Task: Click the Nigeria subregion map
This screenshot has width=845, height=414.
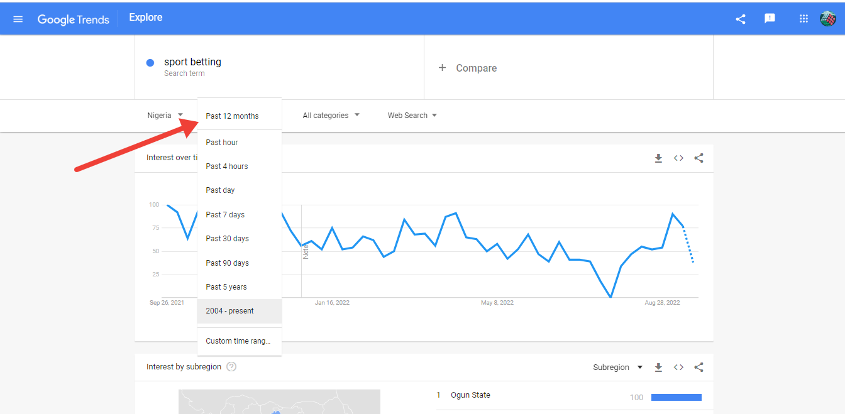Action: pyautogui.click(x=279, y=401)
